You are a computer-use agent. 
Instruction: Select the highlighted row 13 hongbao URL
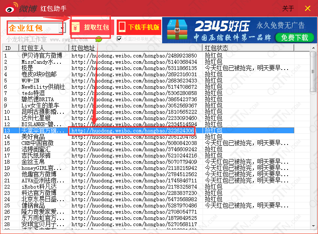click(132, 130)
